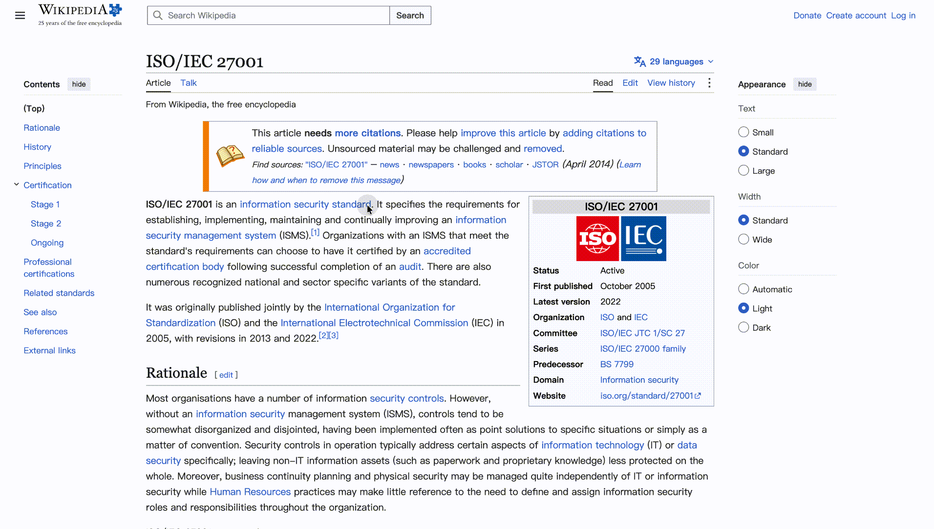Click the external link icon beside iso.org

698,396
